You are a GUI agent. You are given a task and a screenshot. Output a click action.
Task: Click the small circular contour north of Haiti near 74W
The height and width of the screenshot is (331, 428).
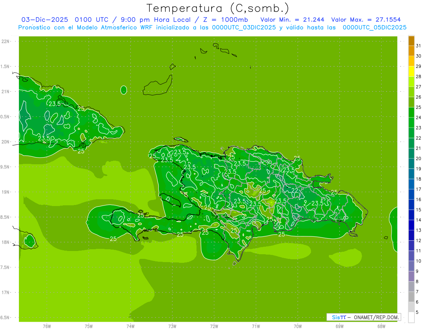tap(124, 90)
